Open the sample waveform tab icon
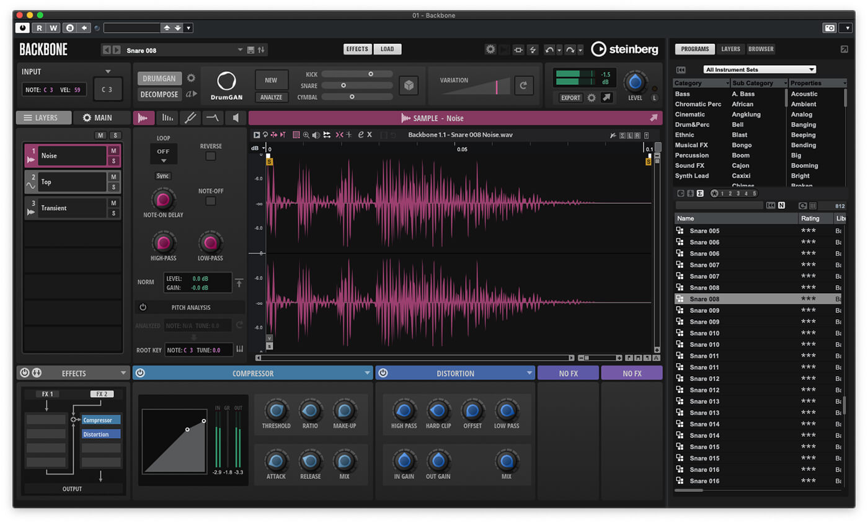 (144, 118)
